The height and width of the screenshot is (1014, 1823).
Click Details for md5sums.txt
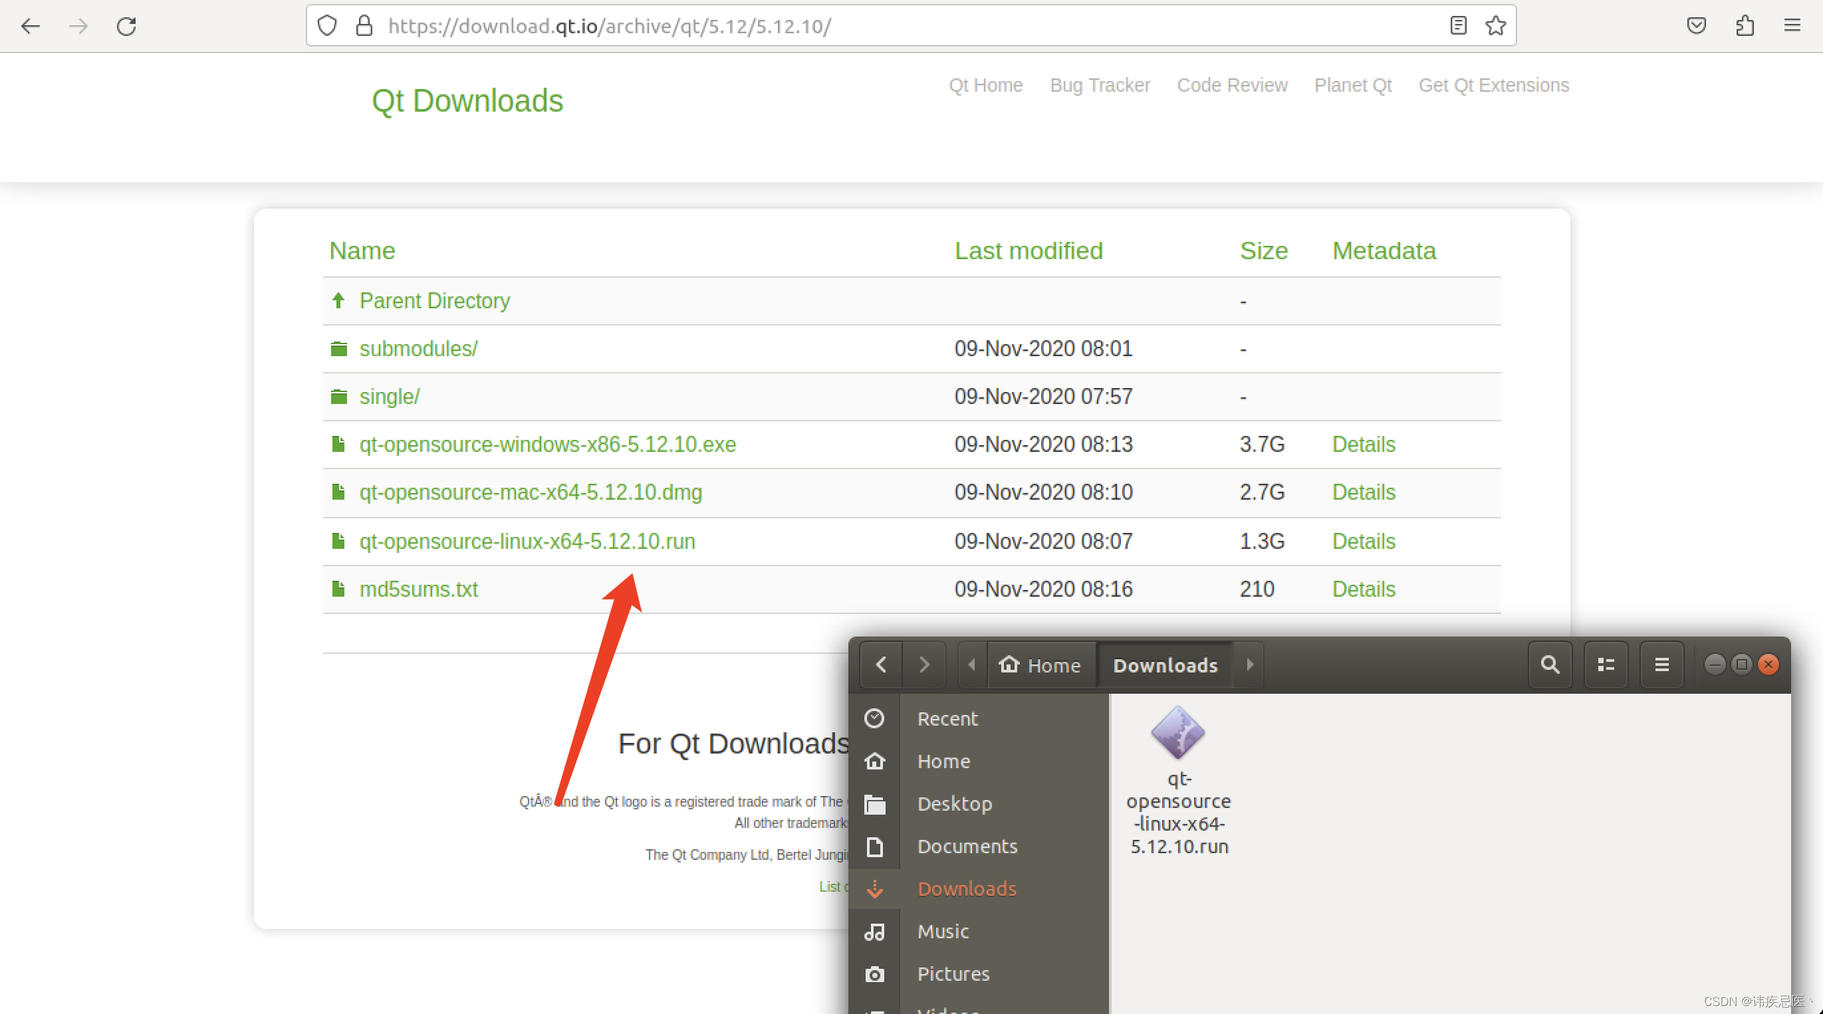click(x=1363, y=589)
